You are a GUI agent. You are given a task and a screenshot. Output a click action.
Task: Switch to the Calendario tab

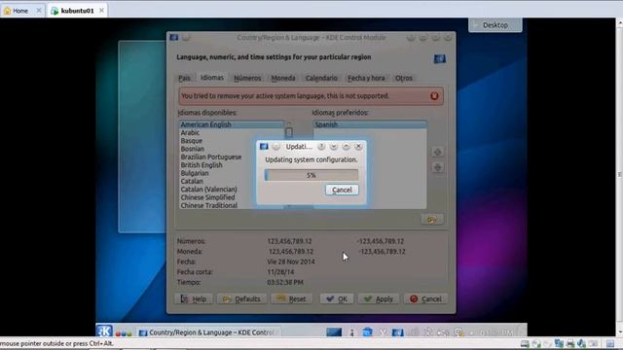(x=321, y=78)
